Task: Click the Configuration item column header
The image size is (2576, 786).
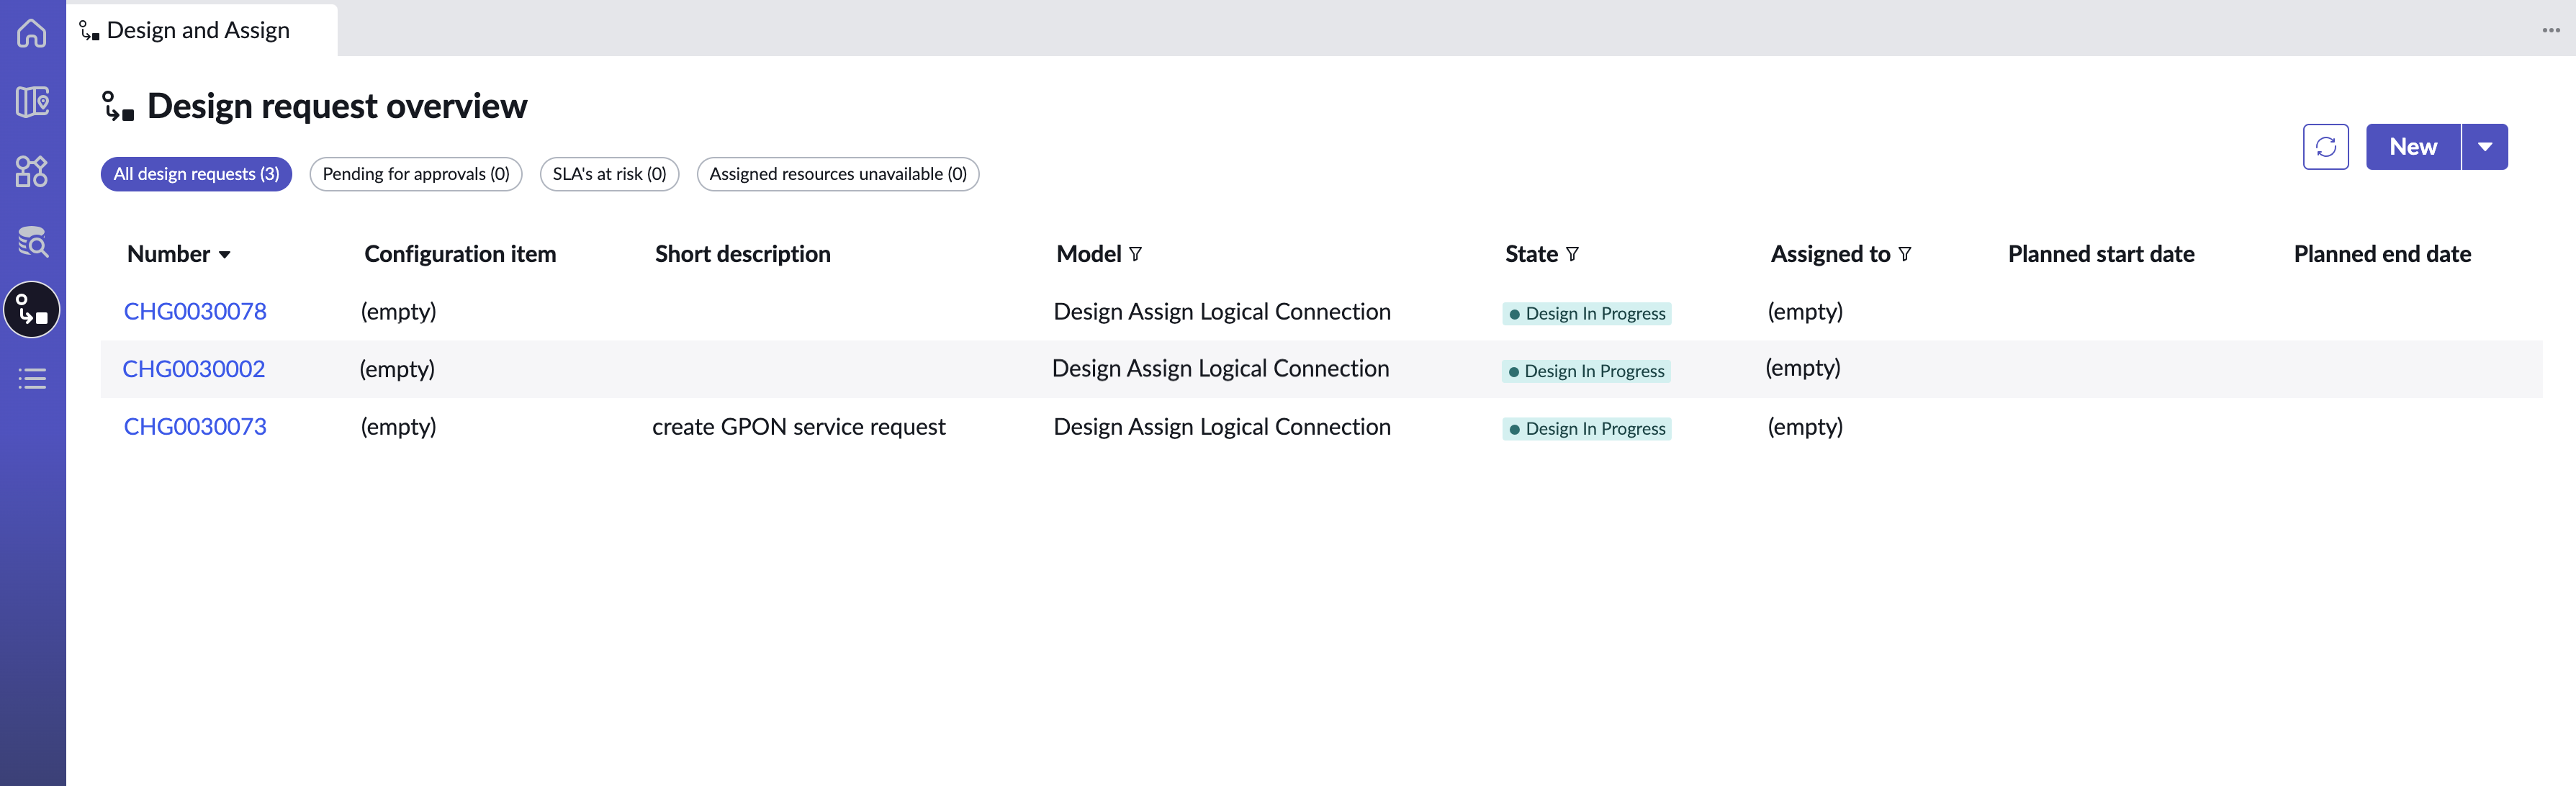Action: [460, 254]
